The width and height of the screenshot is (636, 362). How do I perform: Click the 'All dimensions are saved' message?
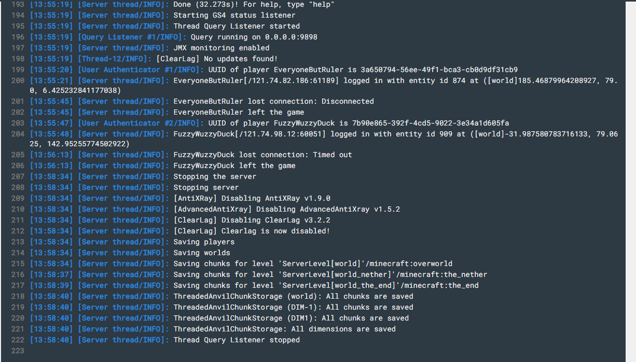[343, 329]
